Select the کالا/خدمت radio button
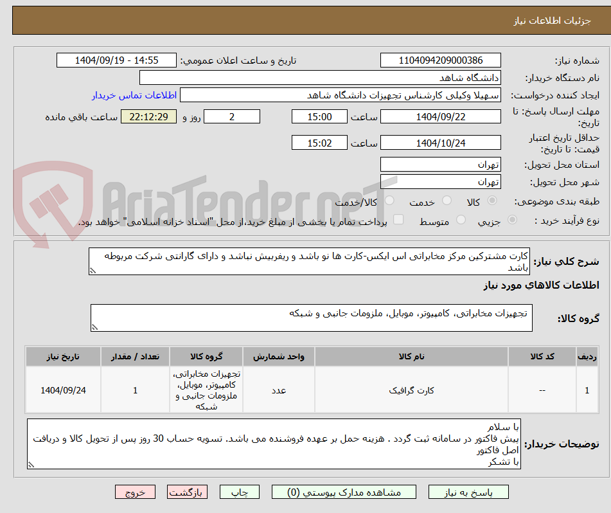Viewport: 611px width, 513px height. (389, 201)
